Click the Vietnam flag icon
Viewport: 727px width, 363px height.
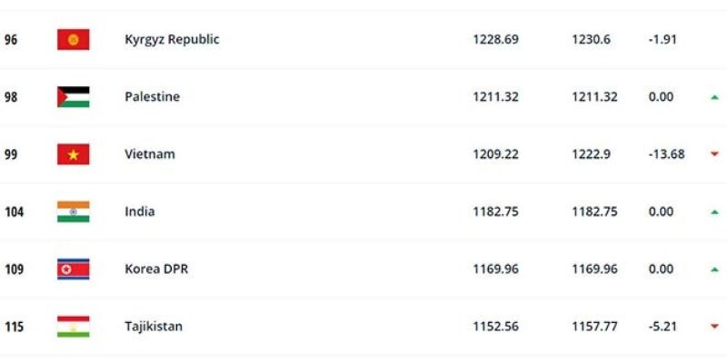pos(74,154)
